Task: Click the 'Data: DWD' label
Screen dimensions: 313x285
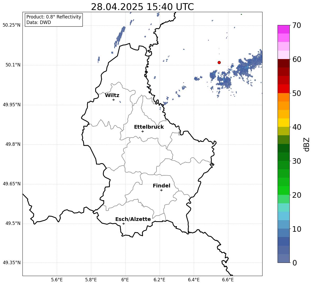Action: tap(39, 22)
